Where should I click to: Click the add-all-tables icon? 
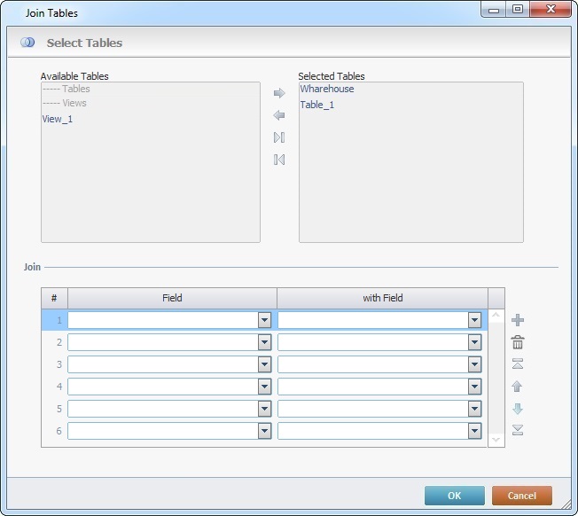[x=279, y=137]
